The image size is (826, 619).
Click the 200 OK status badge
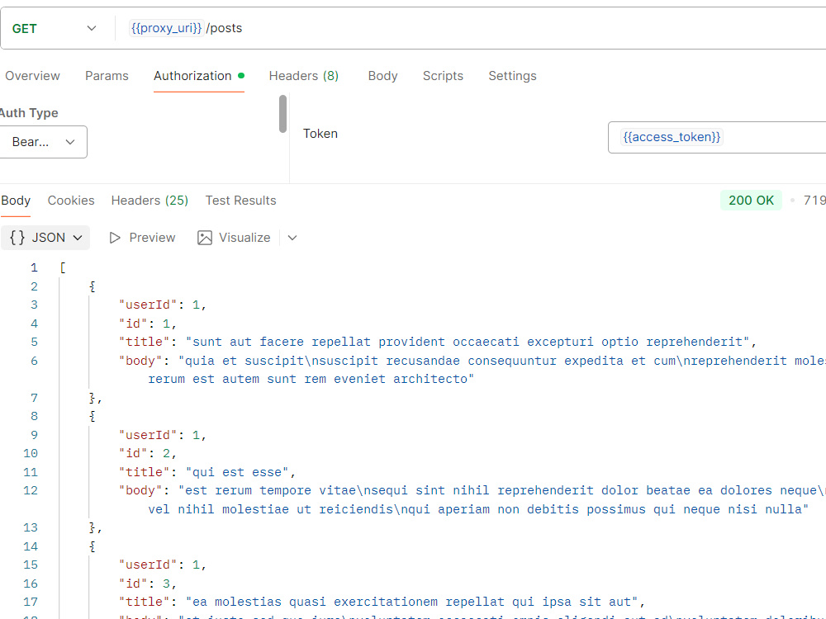[x=751, y=201]
